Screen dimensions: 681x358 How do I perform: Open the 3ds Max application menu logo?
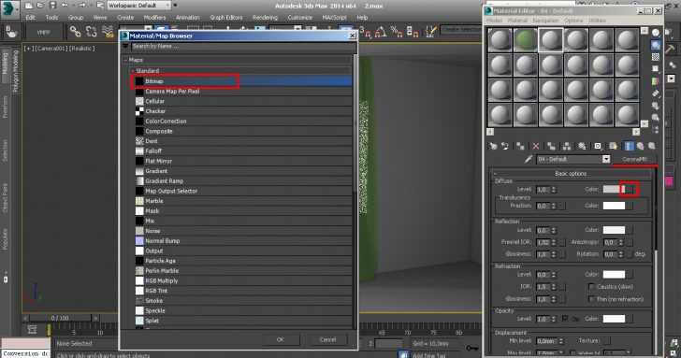click(9, 9)
